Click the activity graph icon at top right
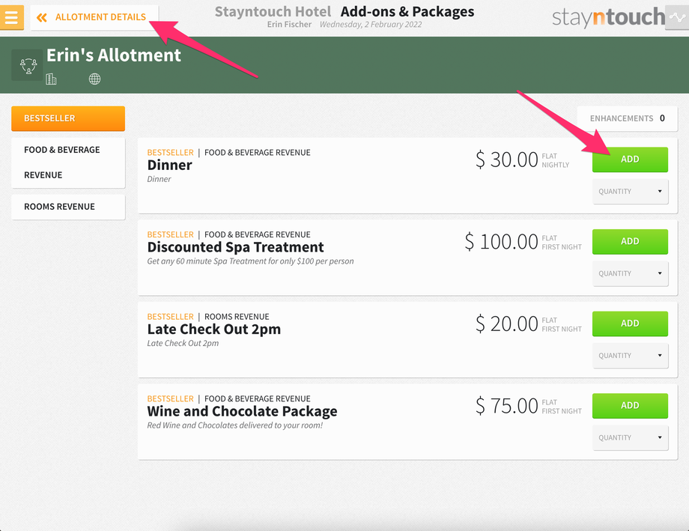Image resolution: width=689 pixels, height=531 pixels. tap(677, 17)
